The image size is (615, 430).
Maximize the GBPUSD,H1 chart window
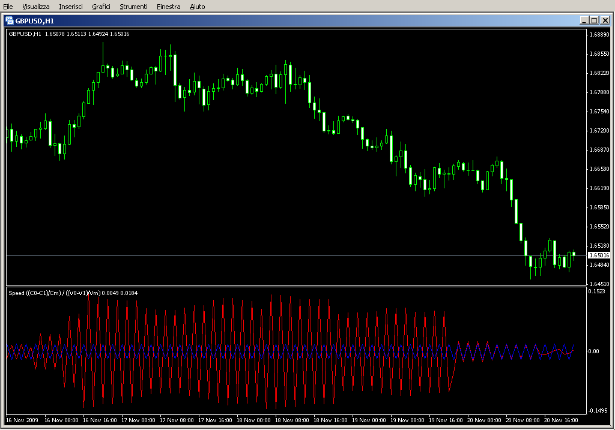pos(594,20)
